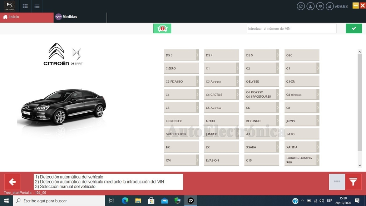Select the C-ELYSEE model
366x206 pixels.
(x=262, y=81)
